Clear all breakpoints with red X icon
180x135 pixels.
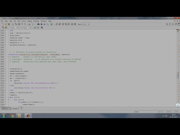(x=60, y=24)
